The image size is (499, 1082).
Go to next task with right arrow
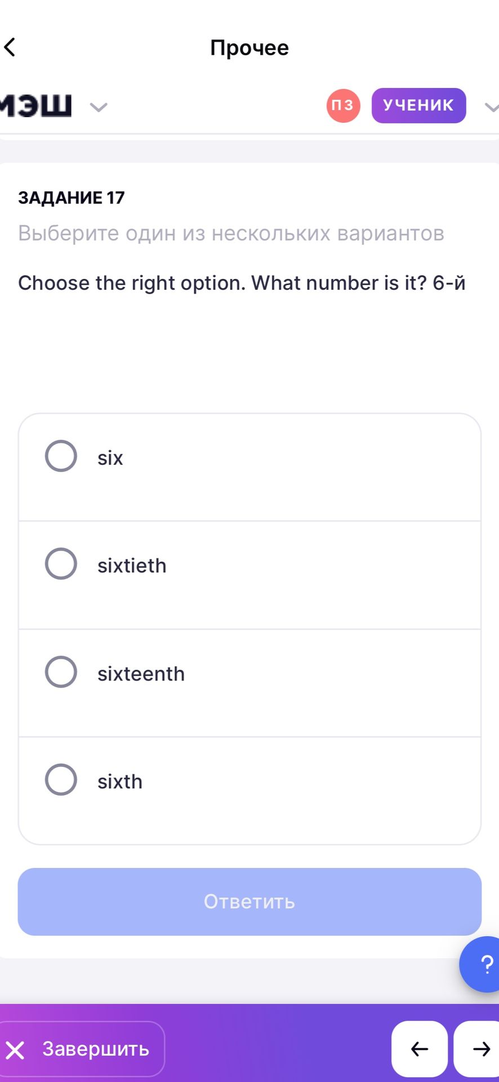click(x=478, y=1049)
